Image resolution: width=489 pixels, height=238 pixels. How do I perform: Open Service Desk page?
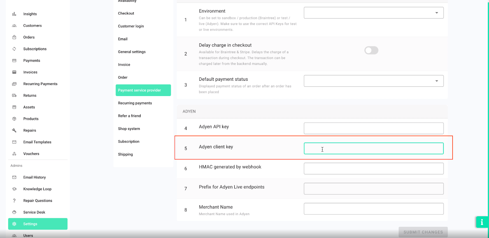[x=34, y=212]
